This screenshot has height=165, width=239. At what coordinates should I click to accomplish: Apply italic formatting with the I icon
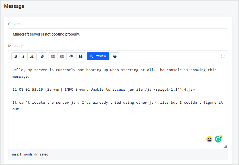(x=24, y=56)
